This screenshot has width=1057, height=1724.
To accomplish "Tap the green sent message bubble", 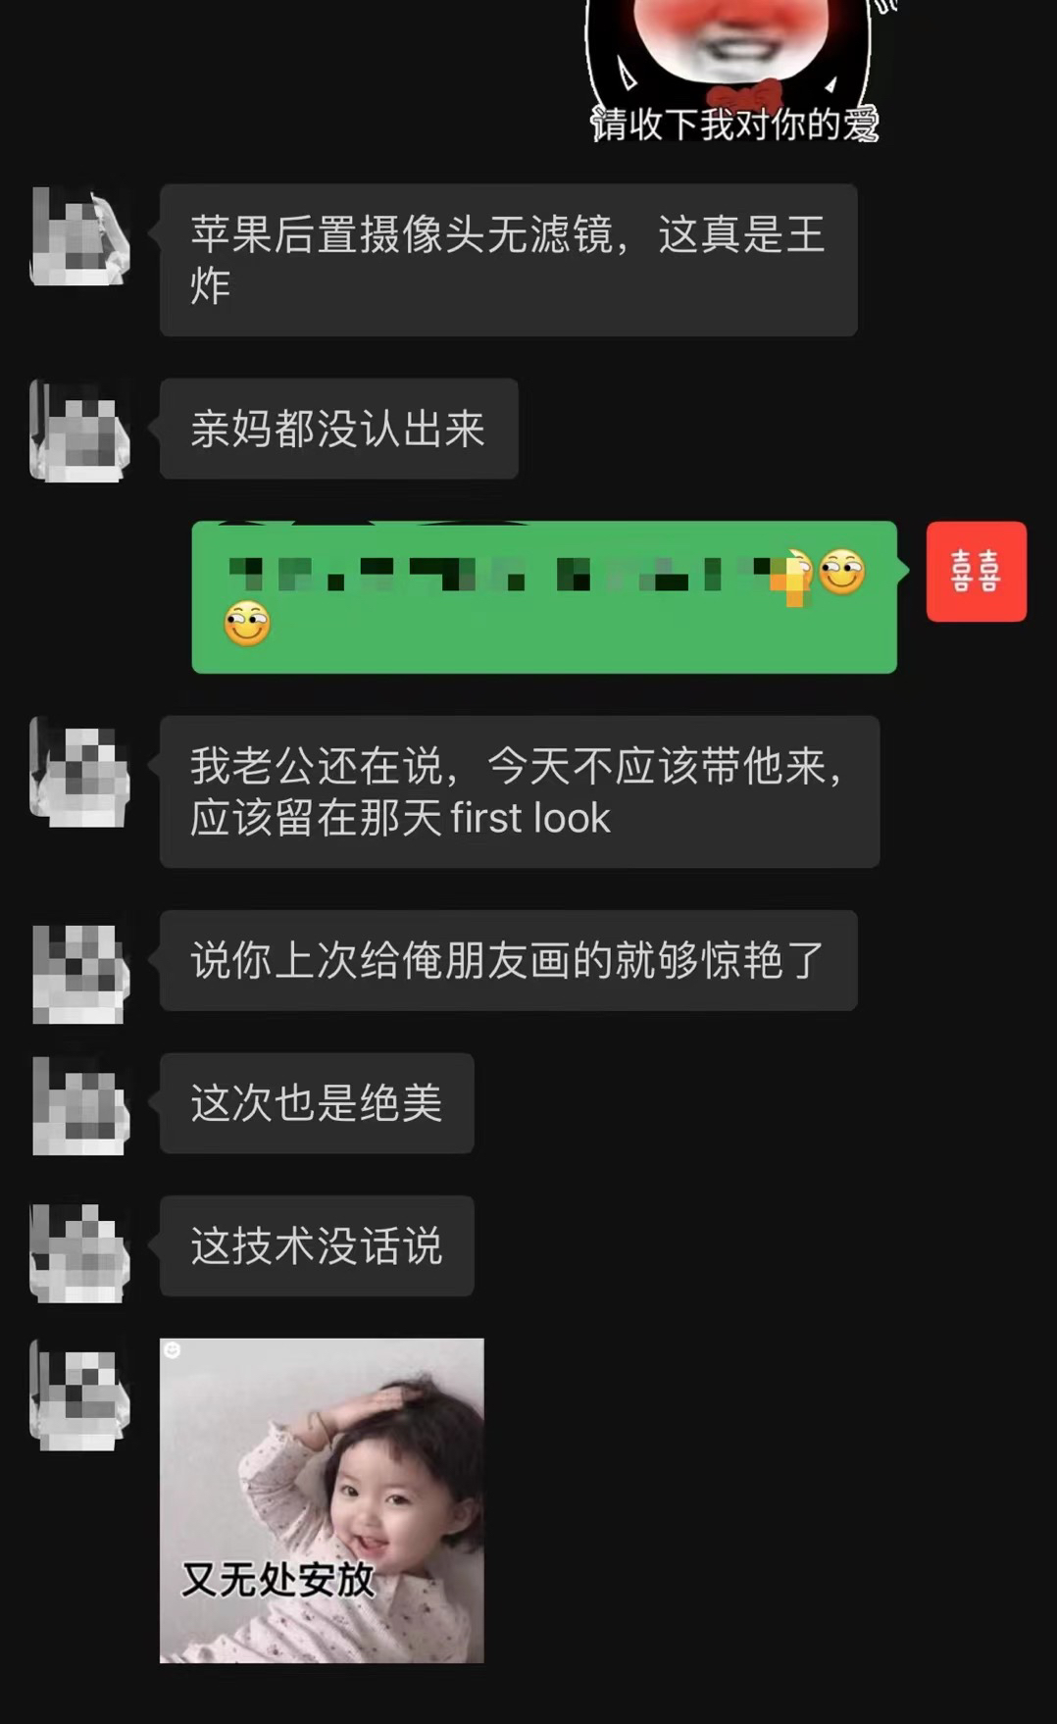I will [x=544, y=597].
